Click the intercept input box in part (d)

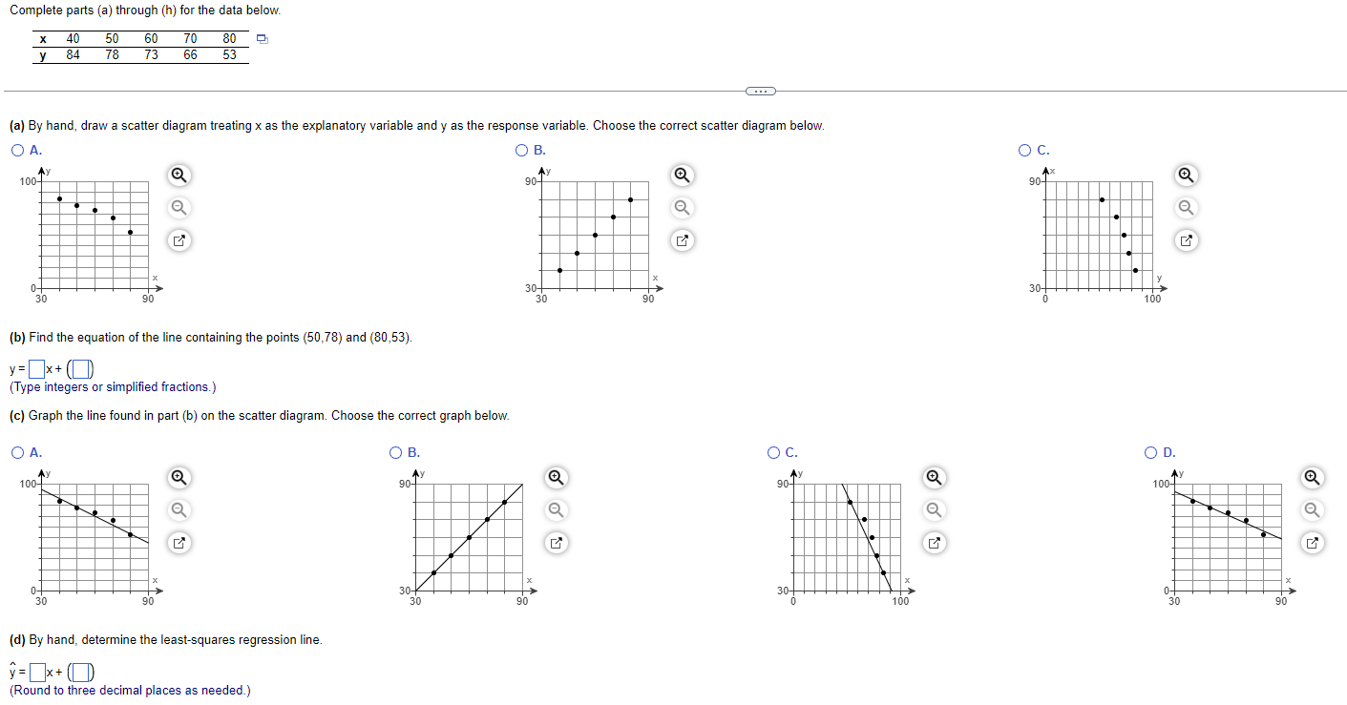pyautogui.click(x=81, y=671)
